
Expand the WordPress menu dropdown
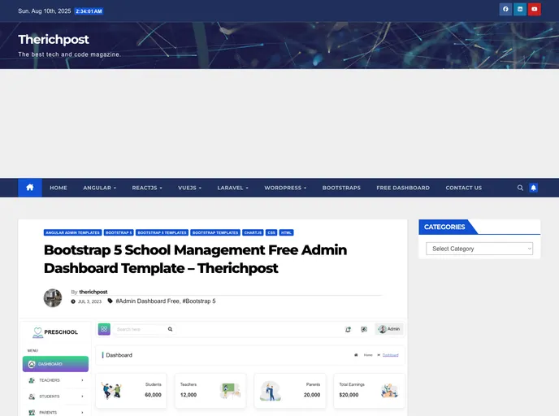tap(285, 188)
